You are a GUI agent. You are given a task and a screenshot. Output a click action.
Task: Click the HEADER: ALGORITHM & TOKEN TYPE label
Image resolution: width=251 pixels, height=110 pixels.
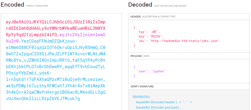tap(153, 16)
